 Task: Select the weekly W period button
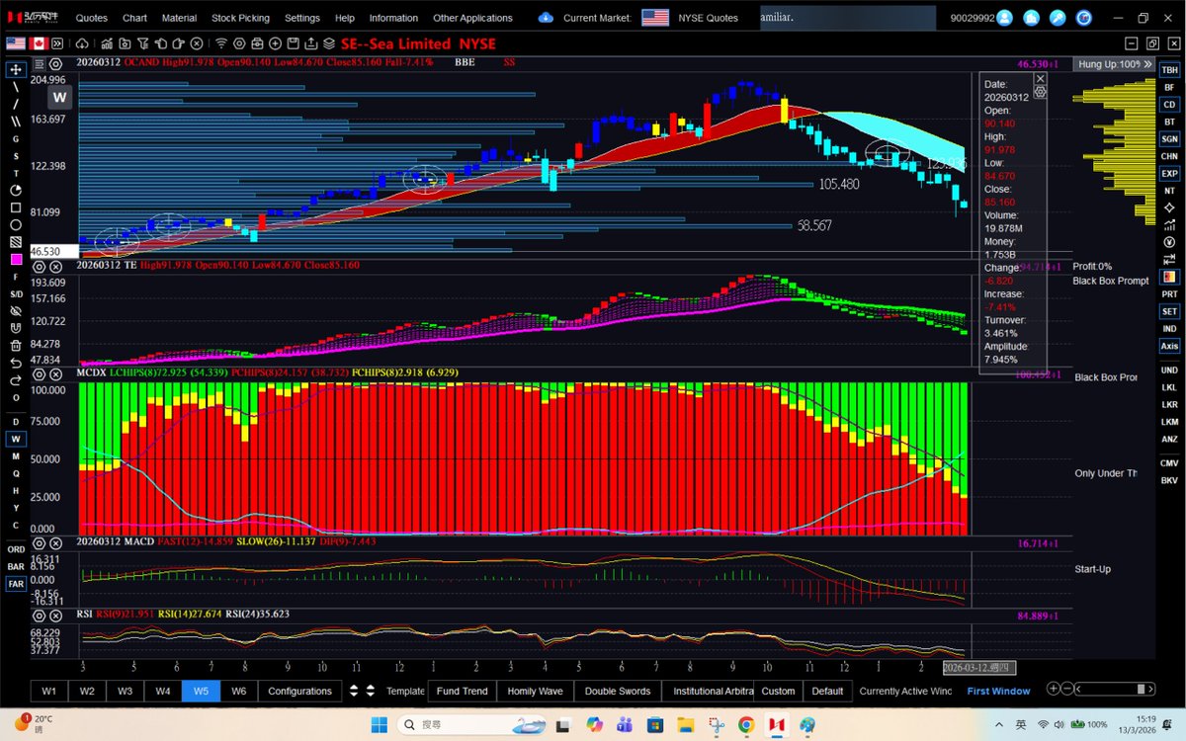[x=16, y=439]
